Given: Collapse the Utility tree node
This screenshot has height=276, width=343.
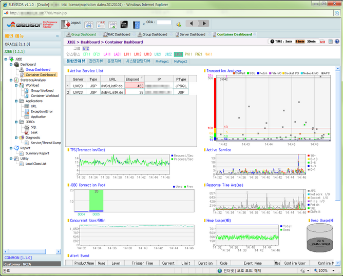Looking at the screenshot, I should coord(11,159).
